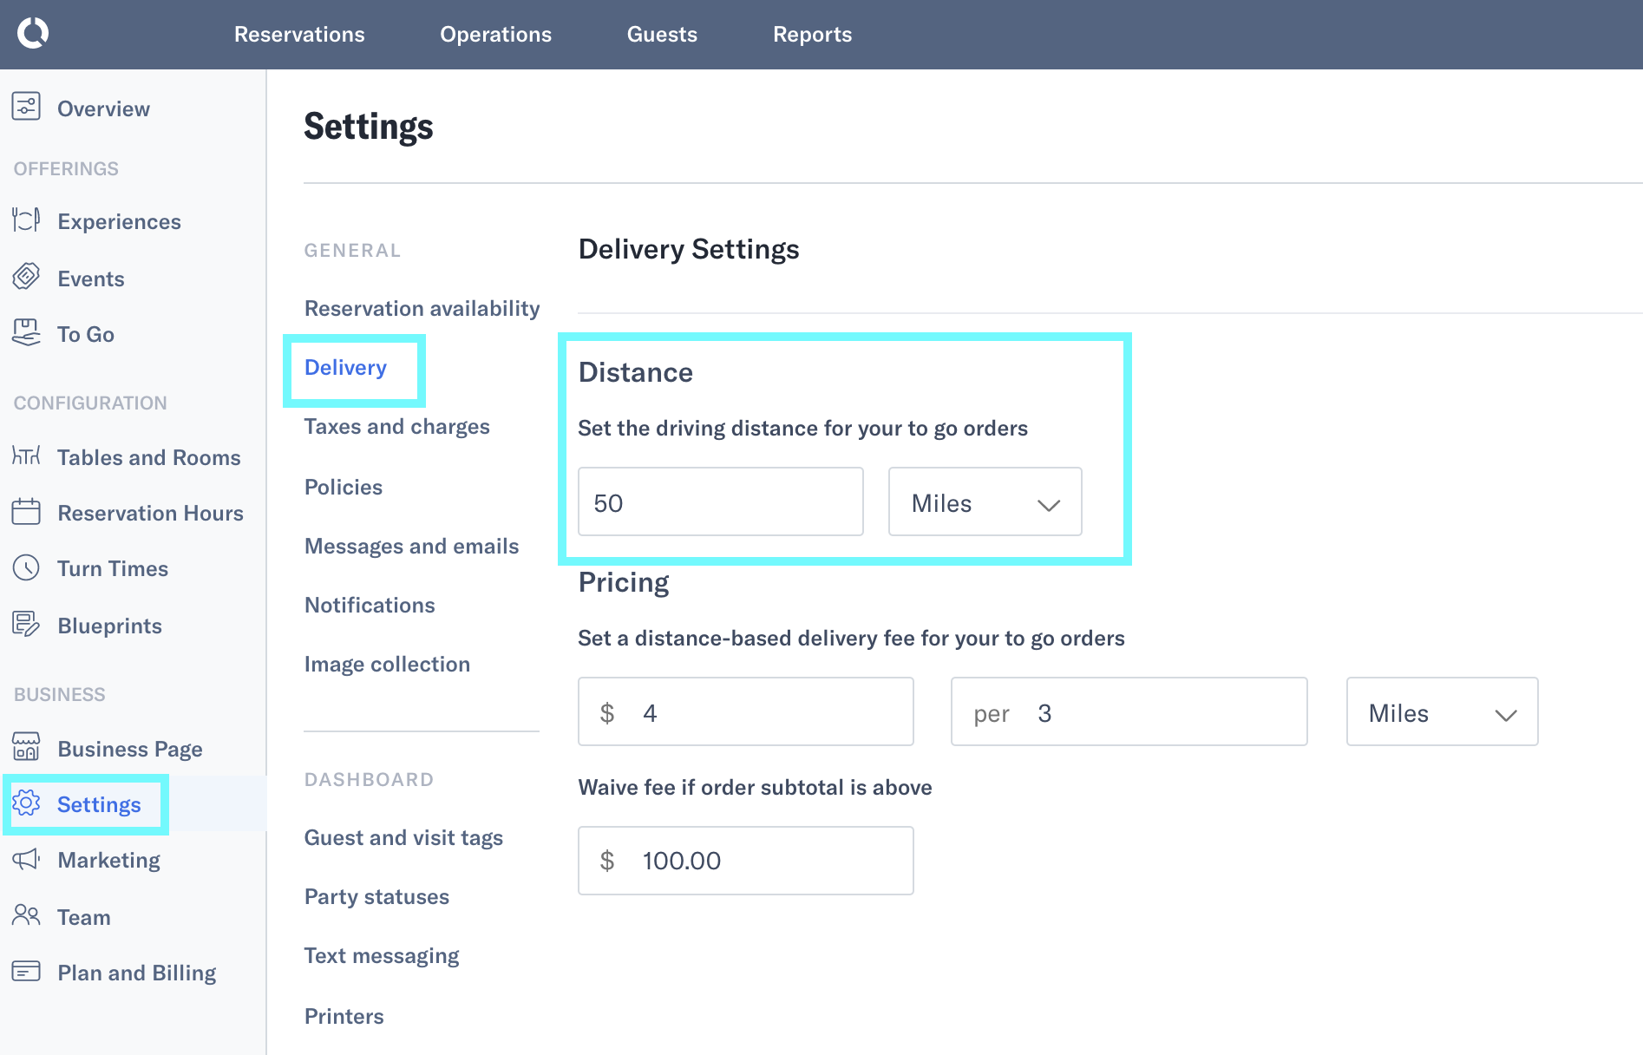Click the app logo in top bar
The image size is (1643, 1055).
[32, 33]
